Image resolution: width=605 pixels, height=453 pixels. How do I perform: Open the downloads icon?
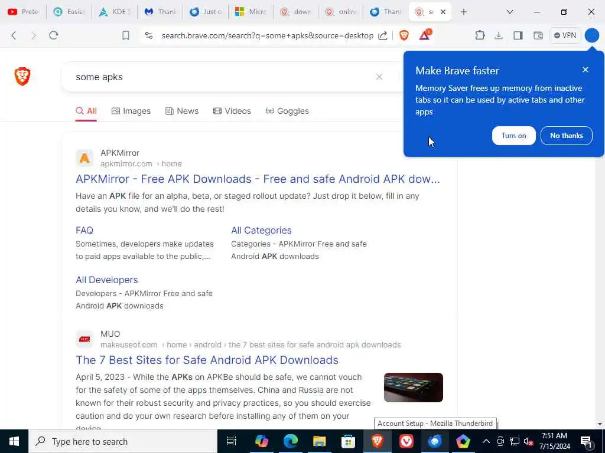[x=499, y=35]
